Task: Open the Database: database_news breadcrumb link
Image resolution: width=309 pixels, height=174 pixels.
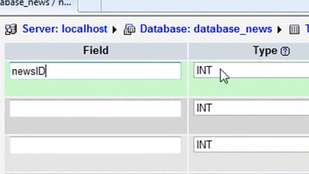Action: (206, 29)
